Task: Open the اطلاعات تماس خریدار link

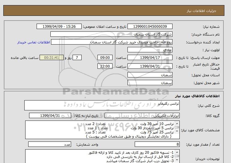Action: coord(33,42)
